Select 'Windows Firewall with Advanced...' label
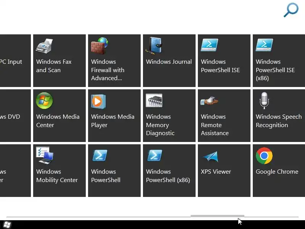Viewport: 305px width, 229px height. point(108,70)
